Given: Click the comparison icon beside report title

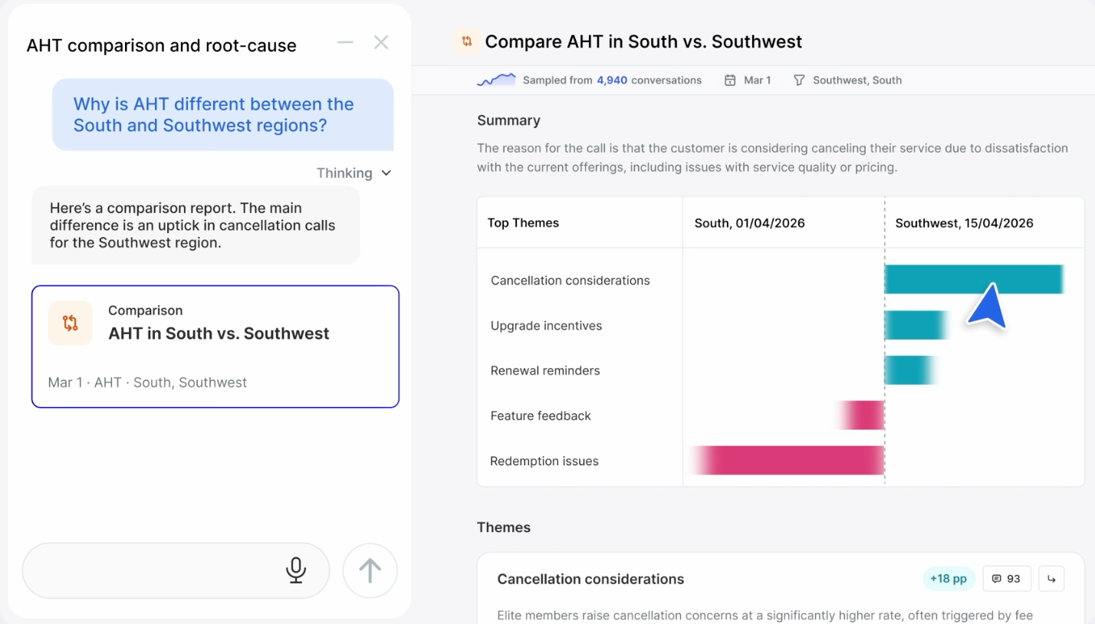Looking at the screenshot, I should pos(467,41).
